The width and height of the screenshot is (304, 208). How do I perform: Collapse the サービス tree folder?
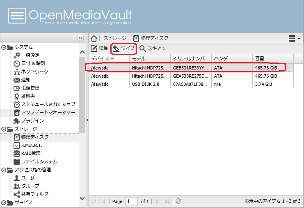[x=4, y=203]
